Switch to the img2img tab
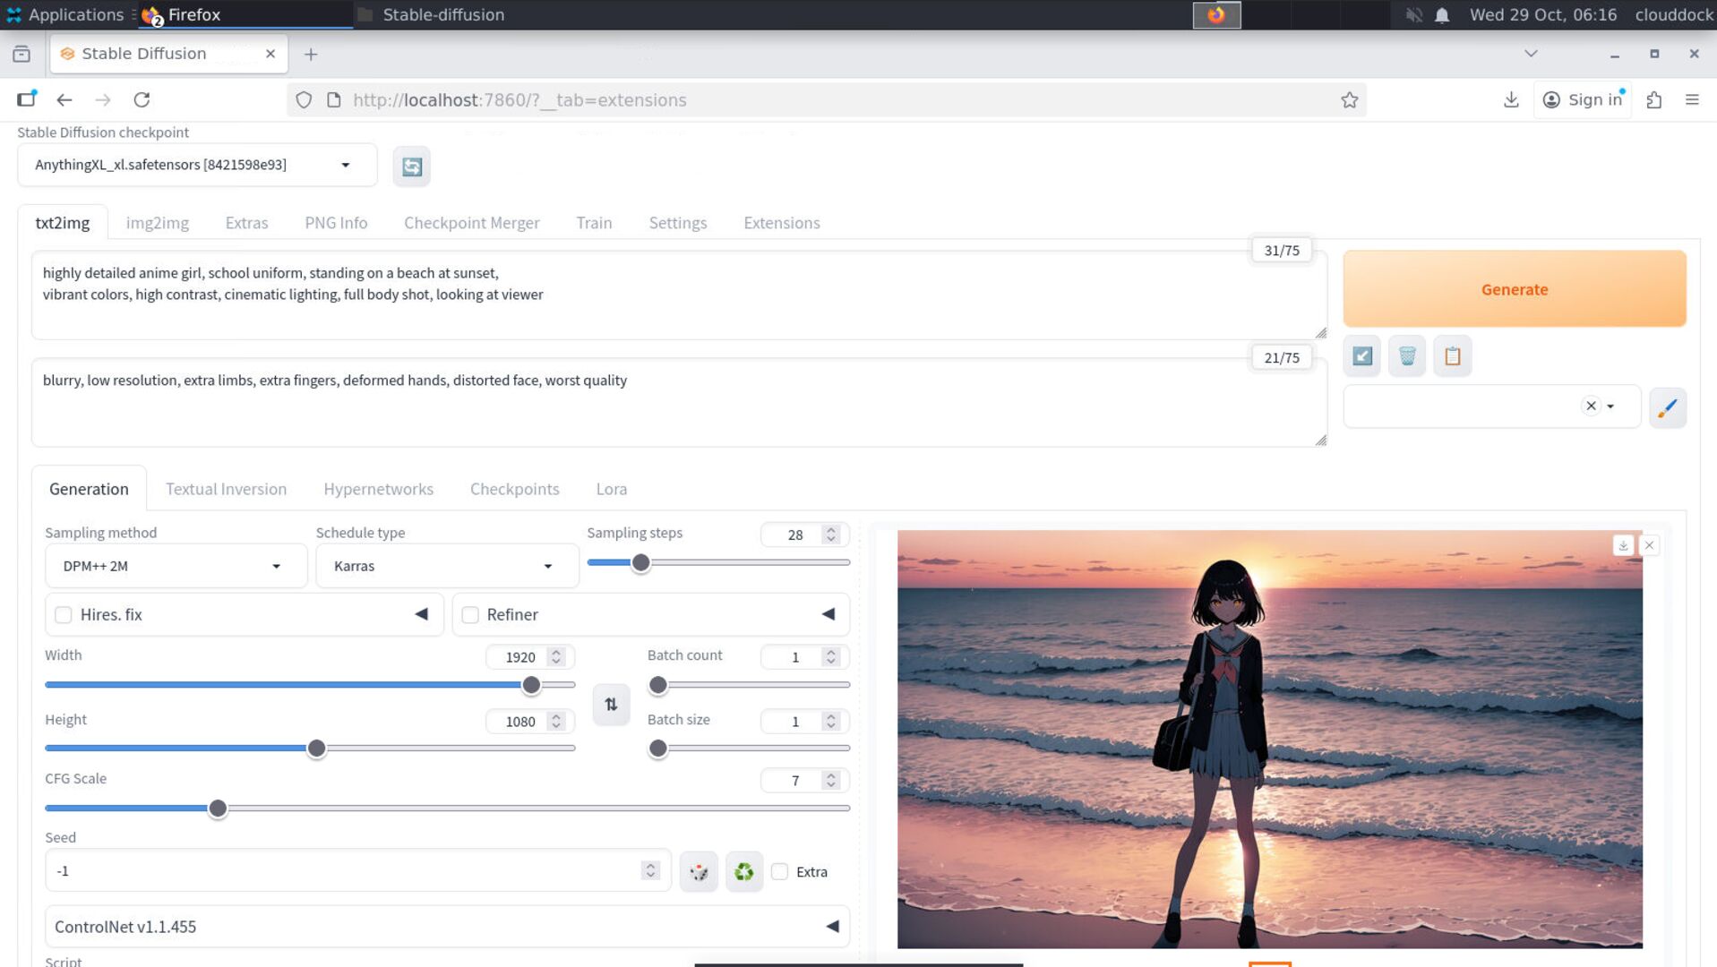1717x967 pixels. [157, 223]
